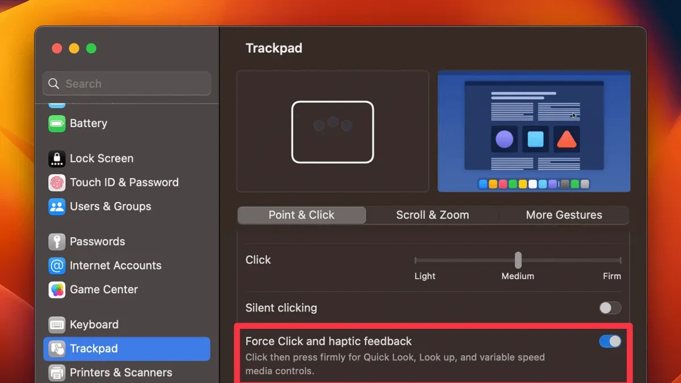Click the Click pressure slider handle

pyautogui.click(x=518, y=260)
